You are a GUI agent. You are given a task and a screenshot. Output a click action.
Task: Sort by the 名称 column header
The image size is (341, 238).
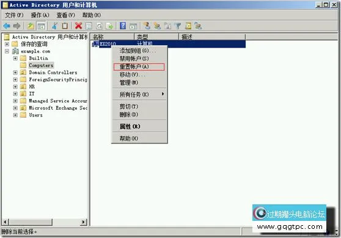click(112, 37)
